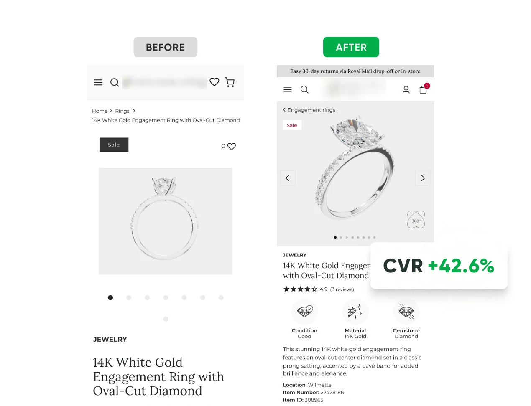Open account profile icon
This screenshot has height=406, width=531.
[x=406, y=89]
